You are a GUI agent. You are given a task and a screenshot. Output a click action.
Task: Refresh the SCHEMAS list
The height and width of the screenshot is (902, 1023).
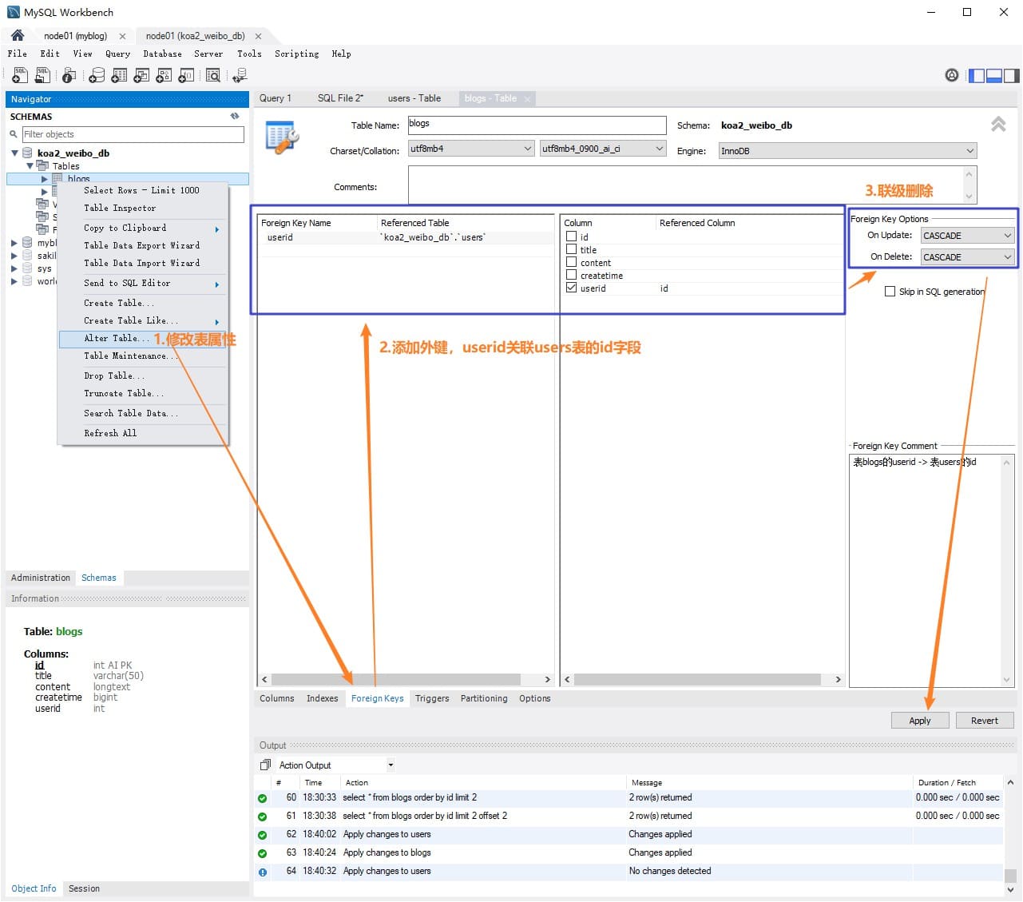tap(235, 117)
